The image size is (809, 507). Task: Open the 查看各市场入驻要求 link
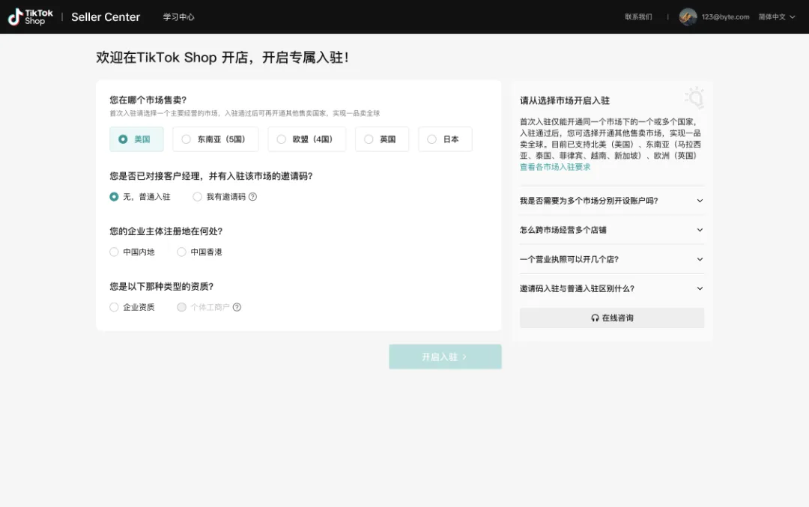pos(554,167)
